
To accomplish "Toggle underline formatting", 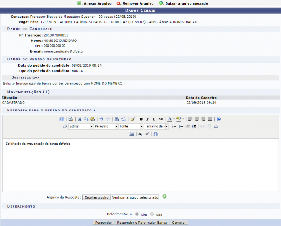I will tap(154, 119).
